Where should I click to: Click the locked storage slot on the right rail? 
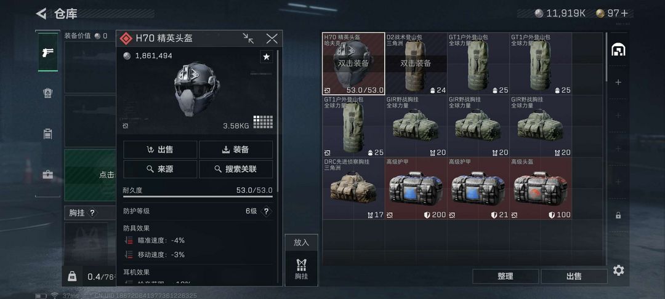618,215
